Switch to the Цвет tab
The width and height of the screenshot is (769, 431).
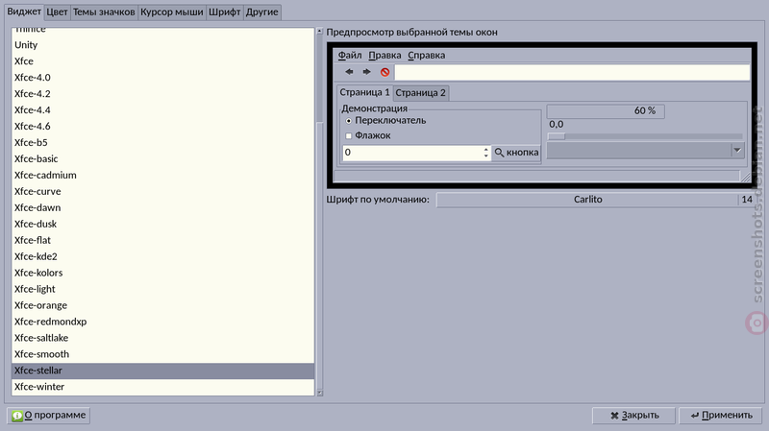tap(57, 12)
